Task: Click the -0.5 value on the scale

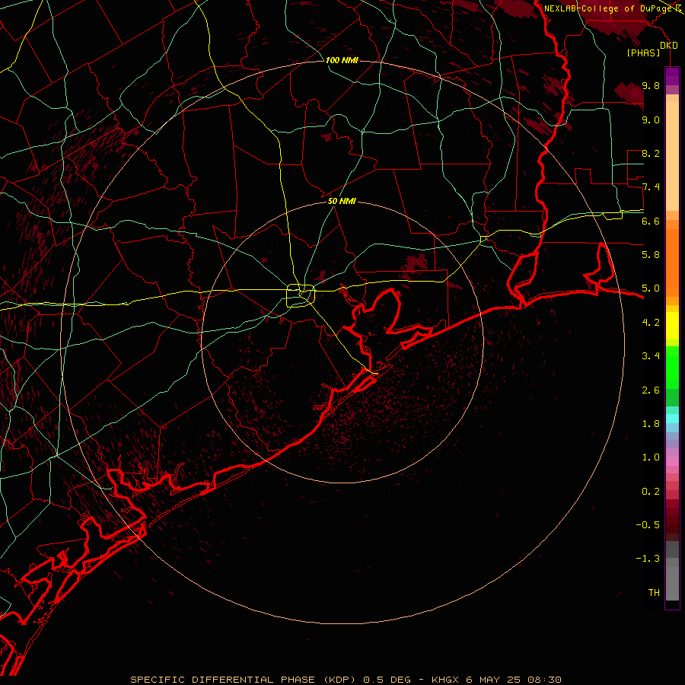Action: coord(648,525)
